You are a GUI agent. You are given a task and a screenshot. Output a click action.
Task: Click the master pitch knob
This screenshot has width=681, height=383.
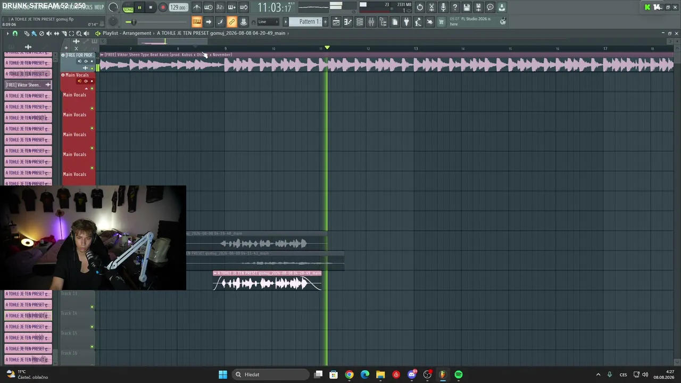113,22
